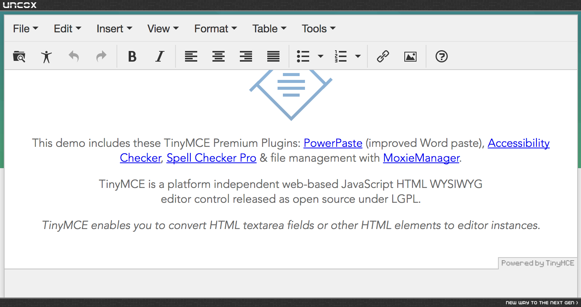
Task: Open the File menu
Action: click(x=26, y=29)
